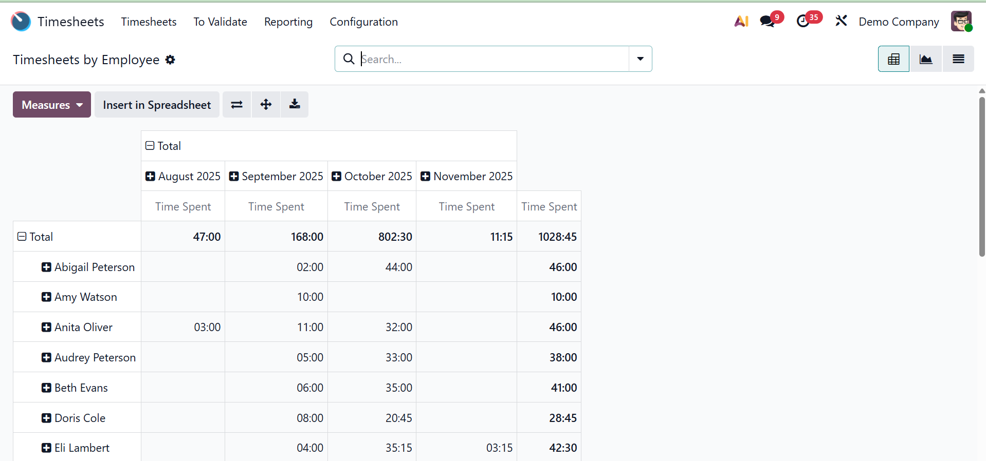Open the conversations messages icon
Viewport: 986px width, 461px height.
click(x=768, y=22)
